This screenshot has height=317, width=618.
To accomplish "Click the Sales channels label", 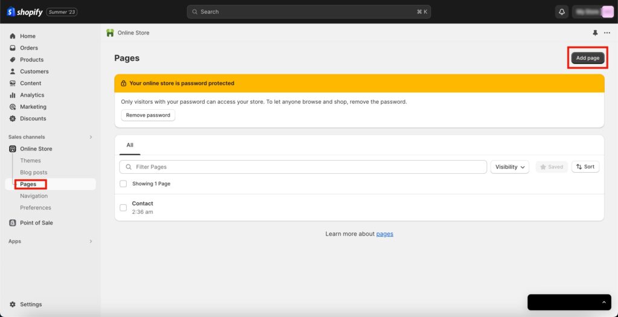I will click(27, 137).
